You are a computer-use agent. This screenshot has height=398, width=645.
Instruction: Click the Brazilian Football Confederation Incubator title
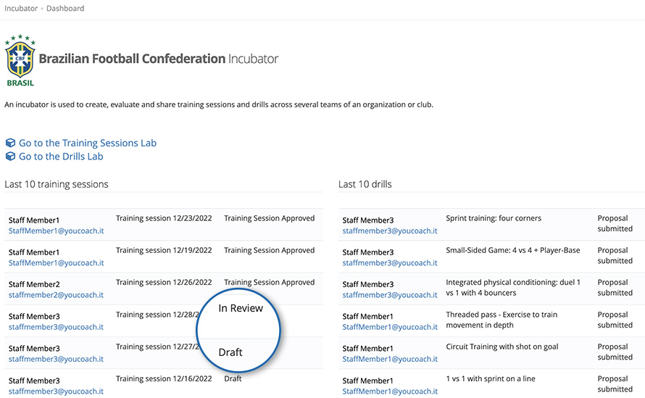pyautogui.click(x=159, y=59)
